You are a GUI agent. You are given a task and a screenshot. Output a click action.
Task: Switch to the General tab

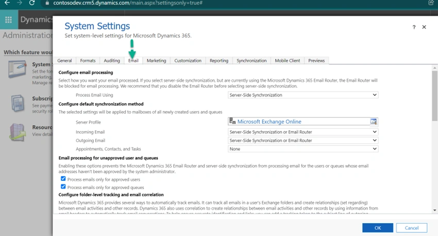(x=64, y=61)
